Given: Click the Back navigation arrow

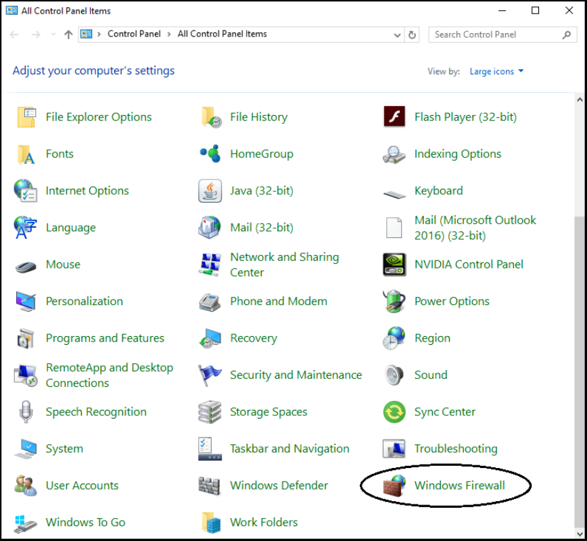Looking at the screenshot, I should pyautogui.click(x=14, y=34).
